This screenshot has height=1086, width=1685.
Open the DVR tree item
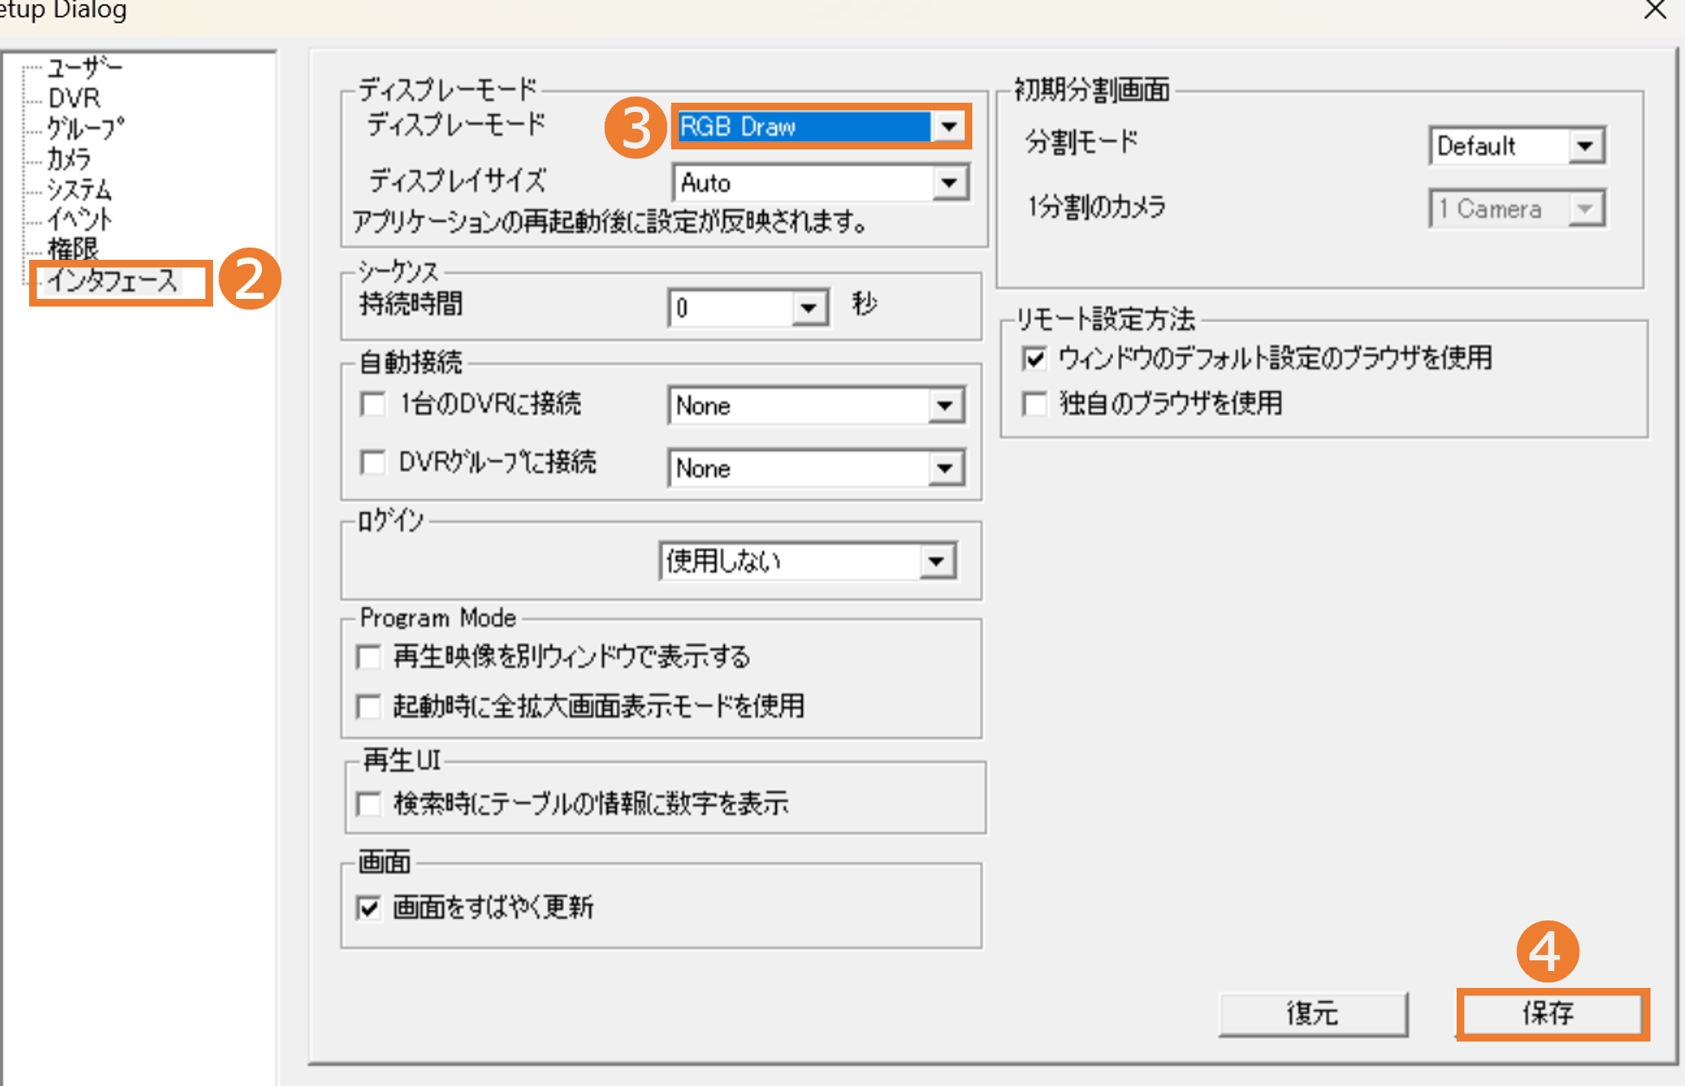click(x=74, y=98)
